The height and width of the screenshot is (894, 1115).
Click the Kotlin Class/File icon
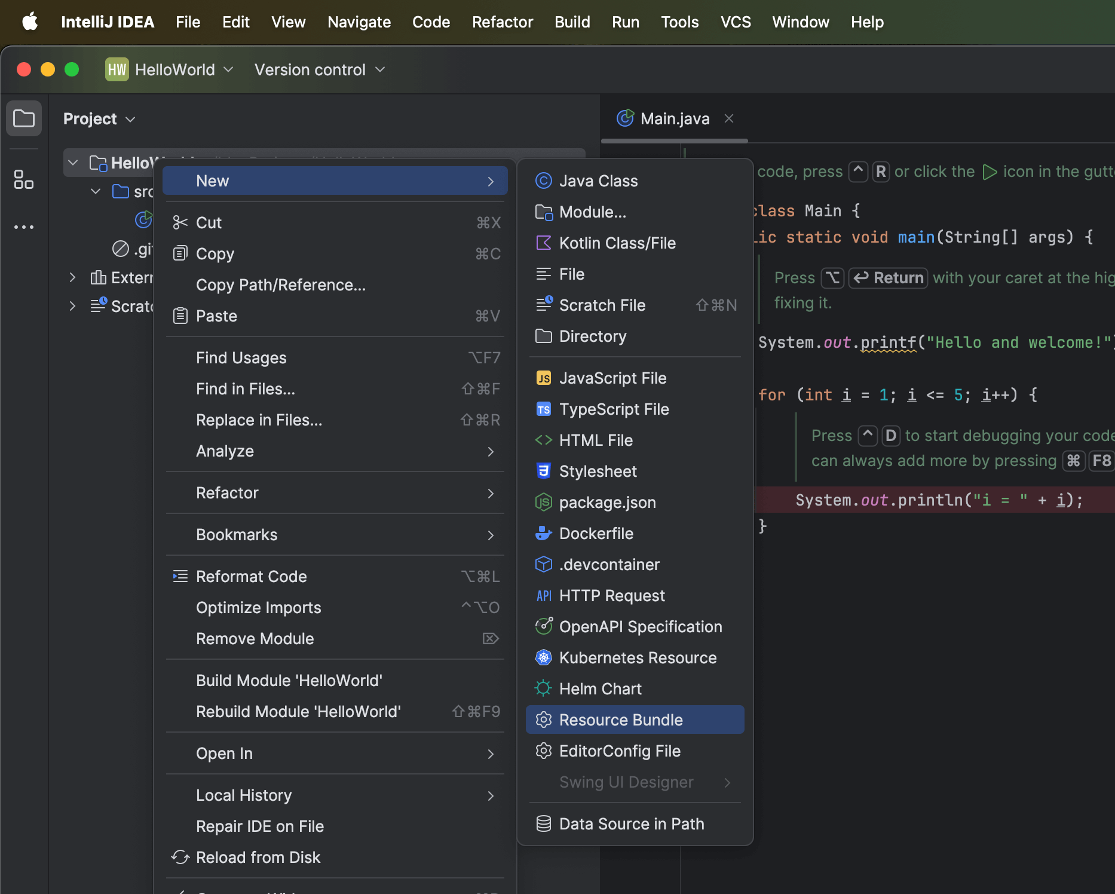click(x=543, y=243)
